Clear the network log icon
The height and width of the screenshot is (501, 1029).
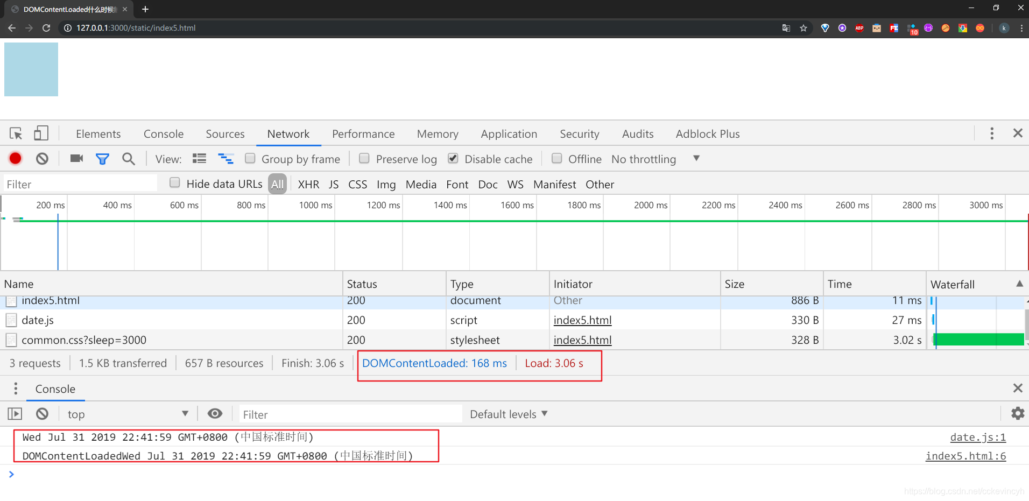pyautogui.click(x=42, y=158)
